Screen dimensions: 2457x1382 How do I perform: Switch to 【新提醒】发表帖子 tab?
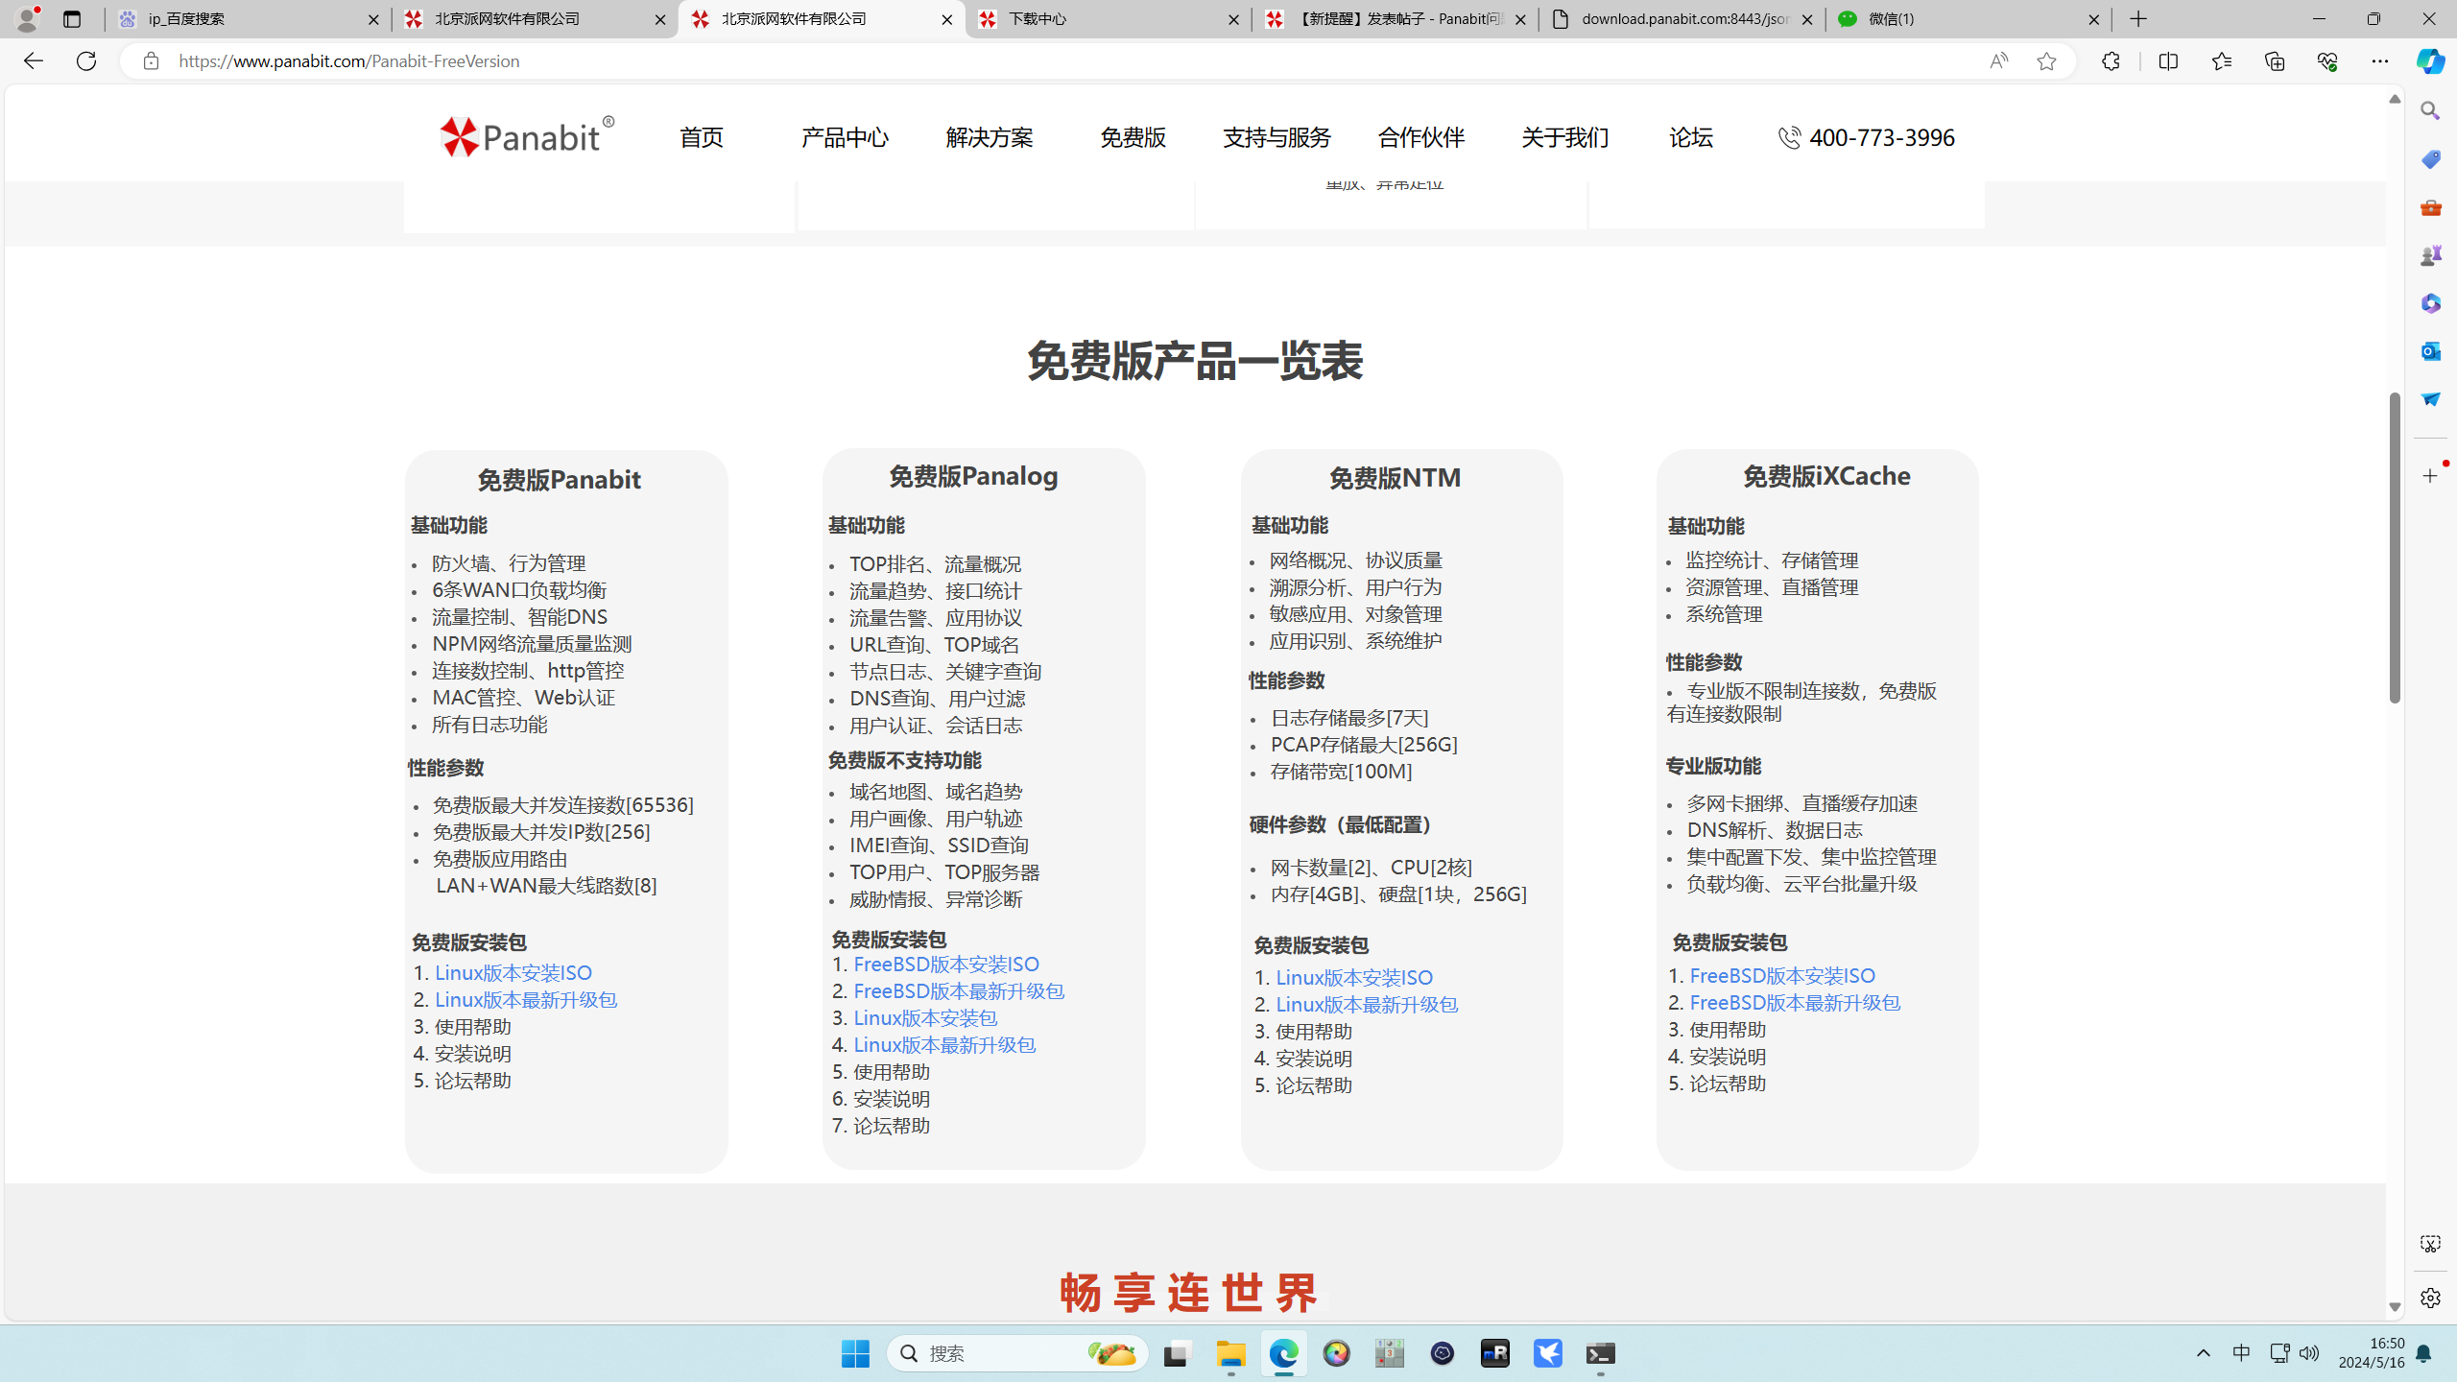pyautogui.click(x=1395, y=19)
